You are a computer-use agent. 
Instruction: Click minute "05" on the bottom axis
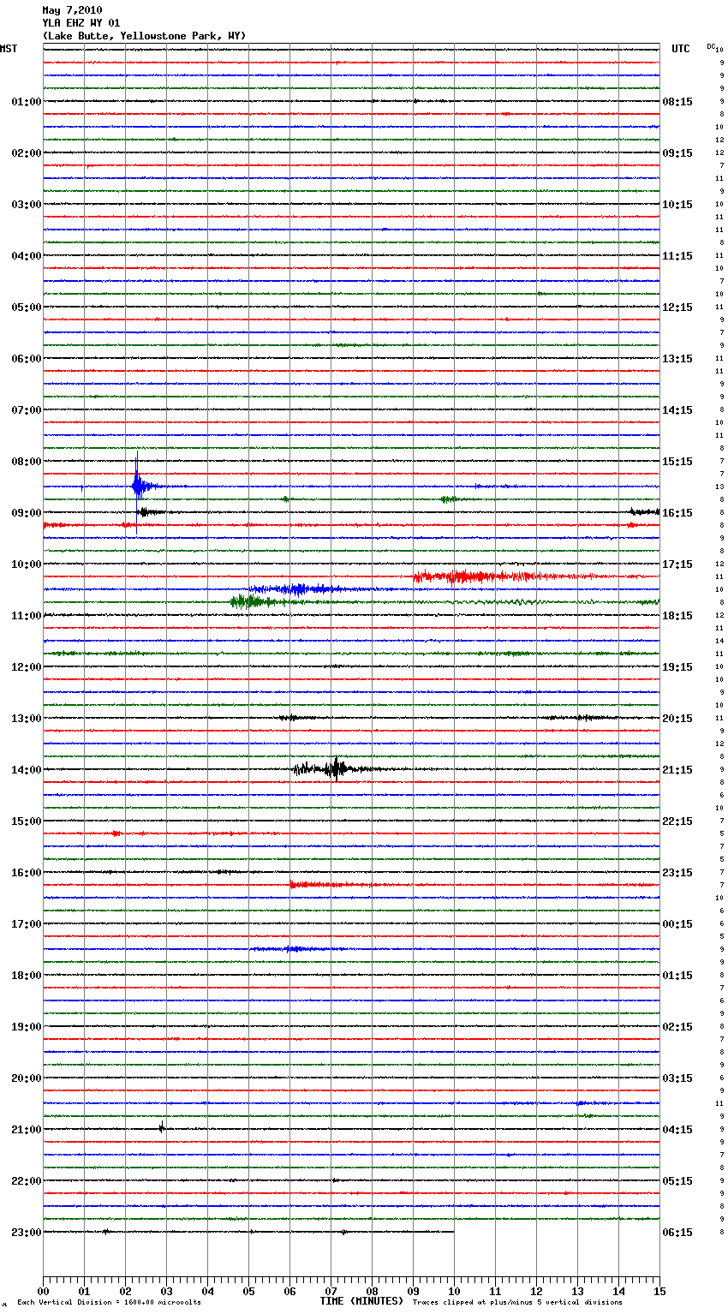click(x=248, y=1291)
